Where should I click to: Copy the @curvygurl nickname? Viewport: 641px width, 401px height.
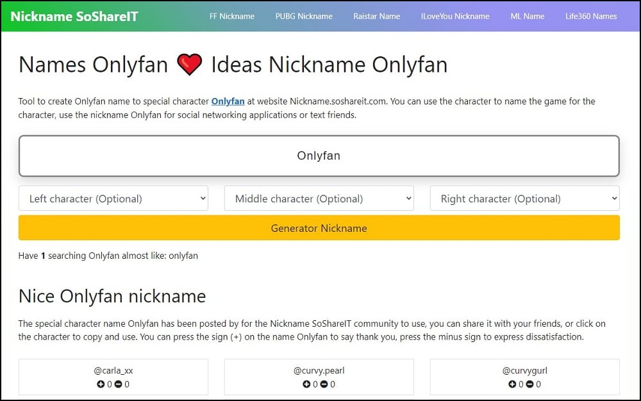(524, 371)
